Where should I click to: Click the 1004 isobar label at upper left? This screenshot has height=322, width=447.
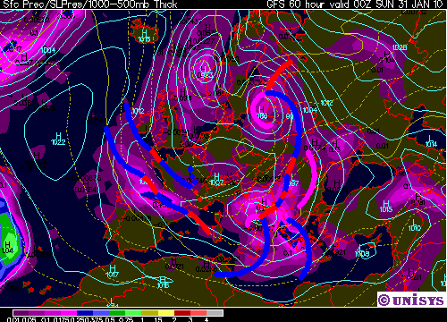[48, 50]
